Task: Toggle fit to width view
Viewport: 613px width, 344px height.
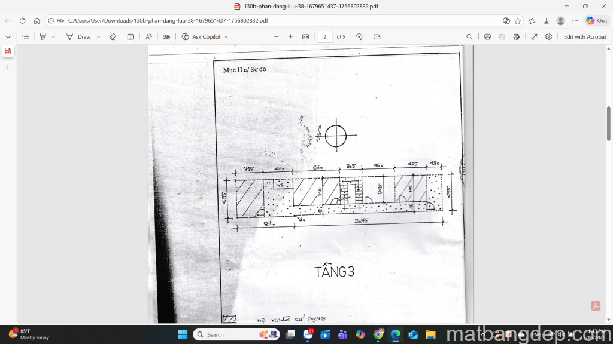Action: (305, 37)
